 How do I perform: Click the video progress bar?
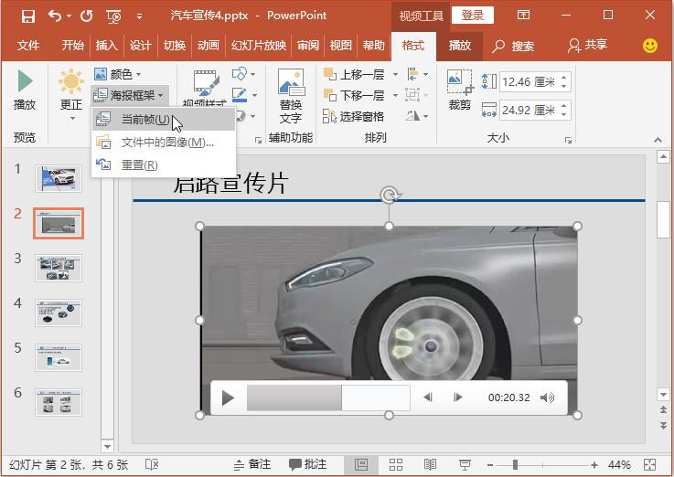click(328, 397)
